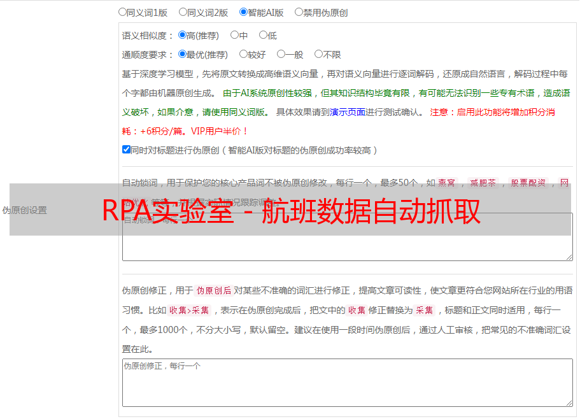Click the 收集>采集 example tag

[x=189, y=310]
